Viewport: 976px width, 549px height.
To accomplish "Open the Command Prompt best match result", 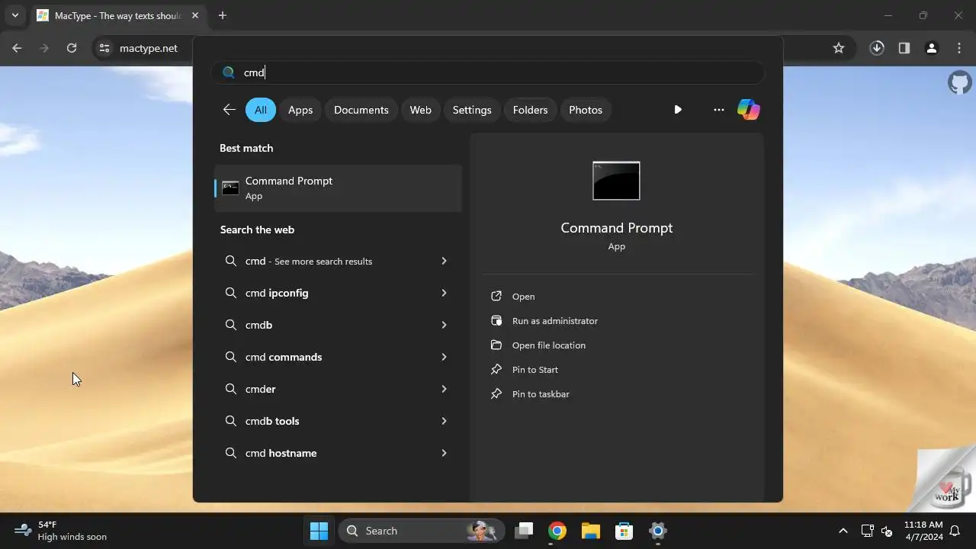I will (338, 188).
